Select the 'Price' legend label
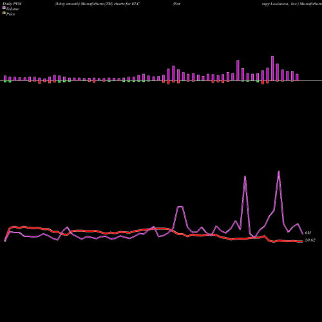This screenshot has height=322, width=322. 10,14
